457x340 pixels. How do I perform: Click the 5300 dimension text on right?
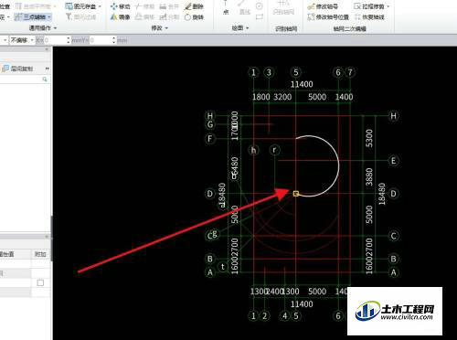(369, 138)
